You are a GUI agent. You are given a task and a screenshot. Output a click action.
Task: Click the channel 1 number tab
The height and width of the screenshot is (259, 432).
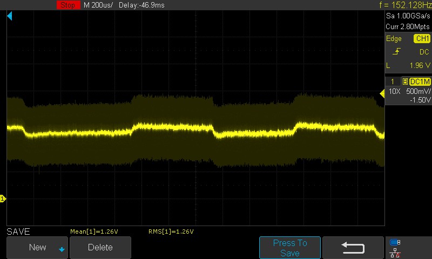coord(393,81)
